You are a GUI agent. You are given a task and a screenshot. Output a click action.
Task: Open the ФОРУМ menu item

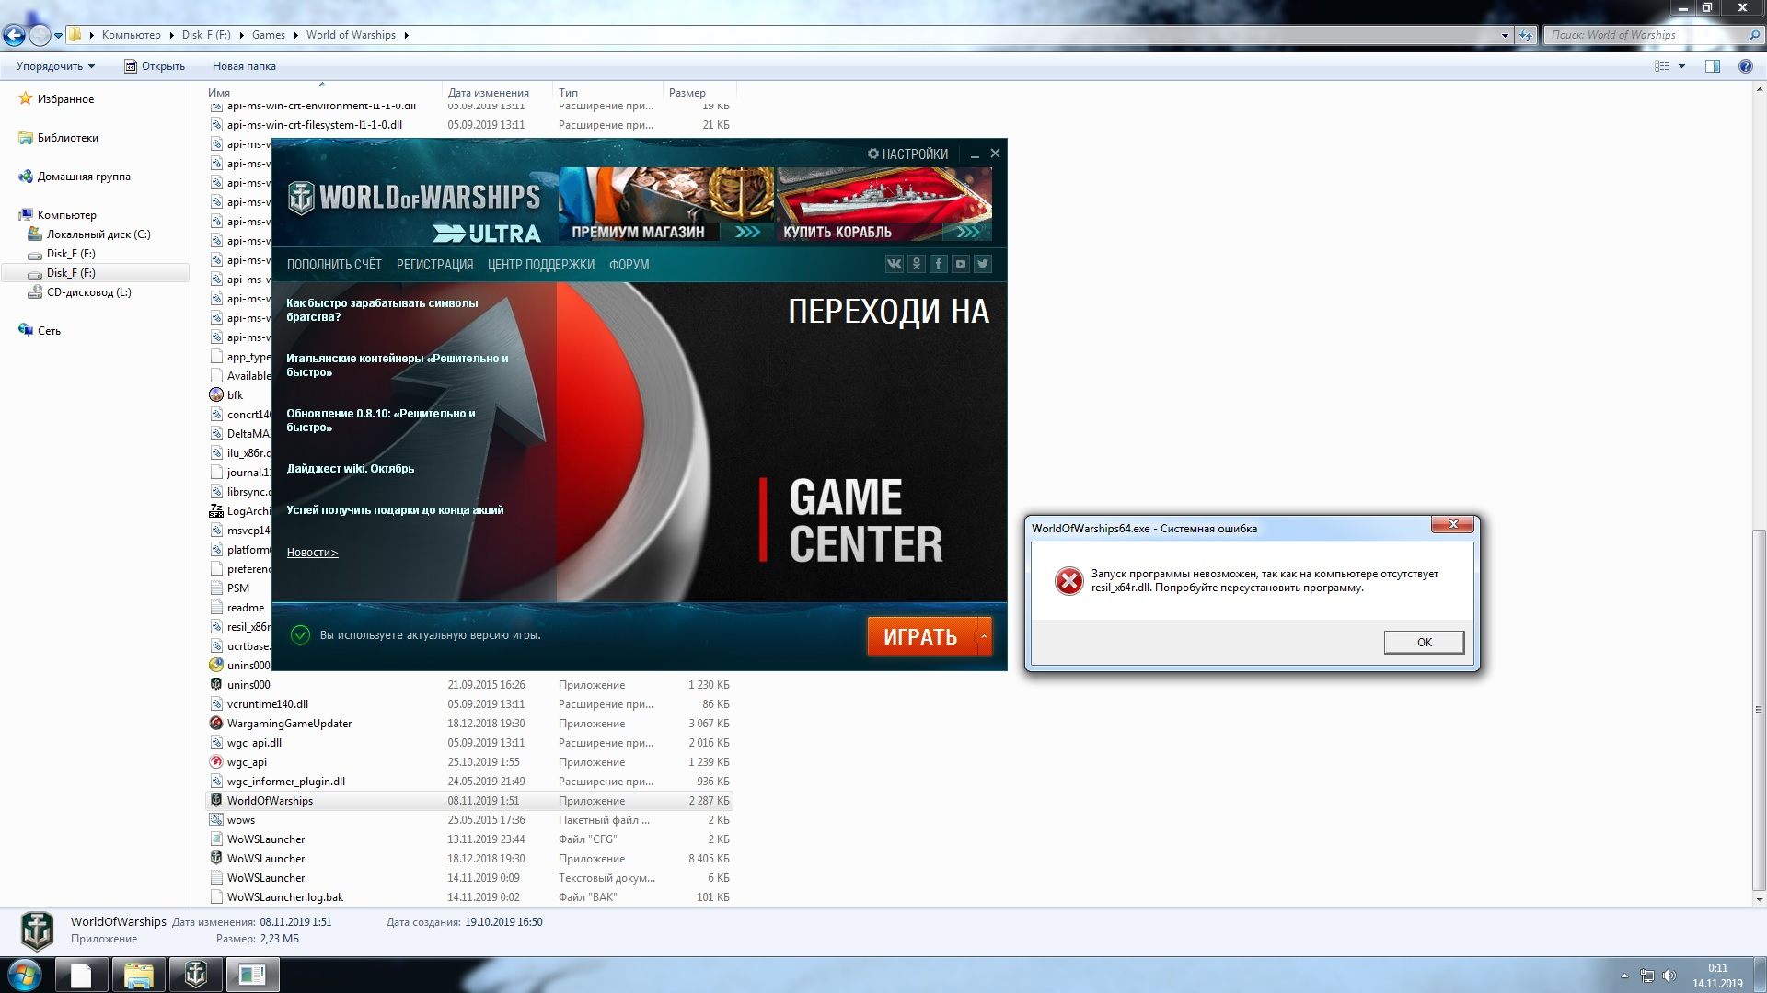click(629, 265)
